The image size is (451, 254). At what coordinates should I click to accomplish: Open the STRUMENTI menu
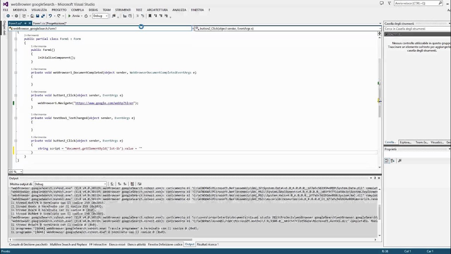point(123,10)
